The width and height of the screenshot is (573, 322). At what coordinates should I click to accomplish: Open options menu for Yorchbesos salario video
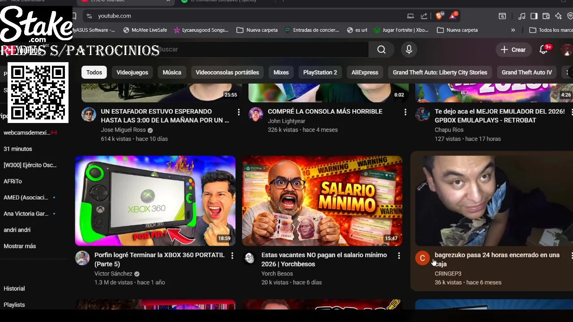click(399, 255)
